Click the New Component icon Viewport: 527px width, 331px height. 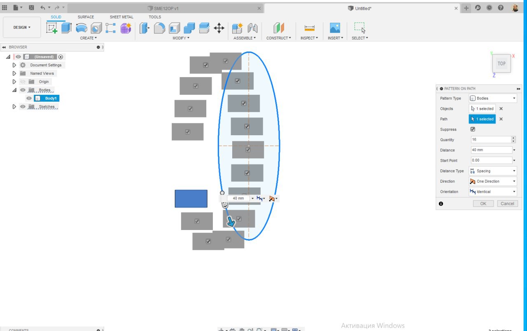(238, 28)
